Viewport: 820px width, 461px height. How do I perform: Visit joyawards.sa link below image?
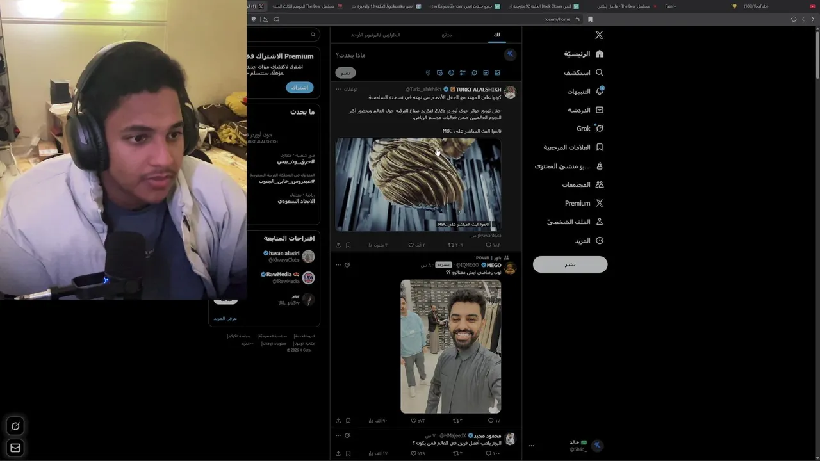tap(486, 236)
